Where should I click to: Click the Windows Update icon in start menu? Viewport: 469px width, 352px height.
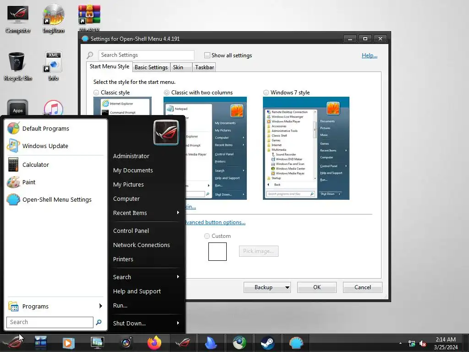[x=13, y=146]
